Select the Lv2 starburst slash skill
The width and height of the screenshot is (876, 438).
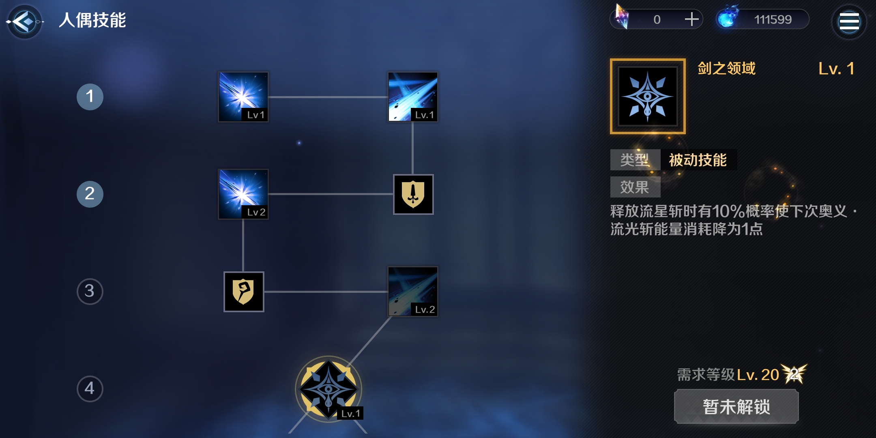pyautogui.click(x=243, y=194)
